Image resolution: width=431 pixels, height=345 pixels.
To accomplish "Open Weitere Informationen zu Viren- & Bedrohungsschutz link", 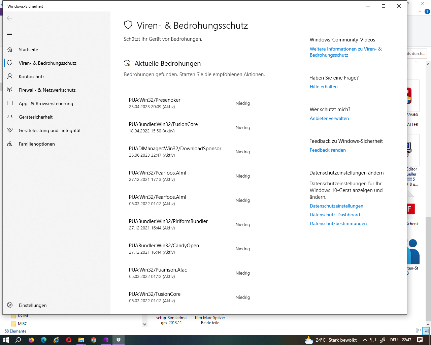I will pyautogui.click(x=346, y=52).
